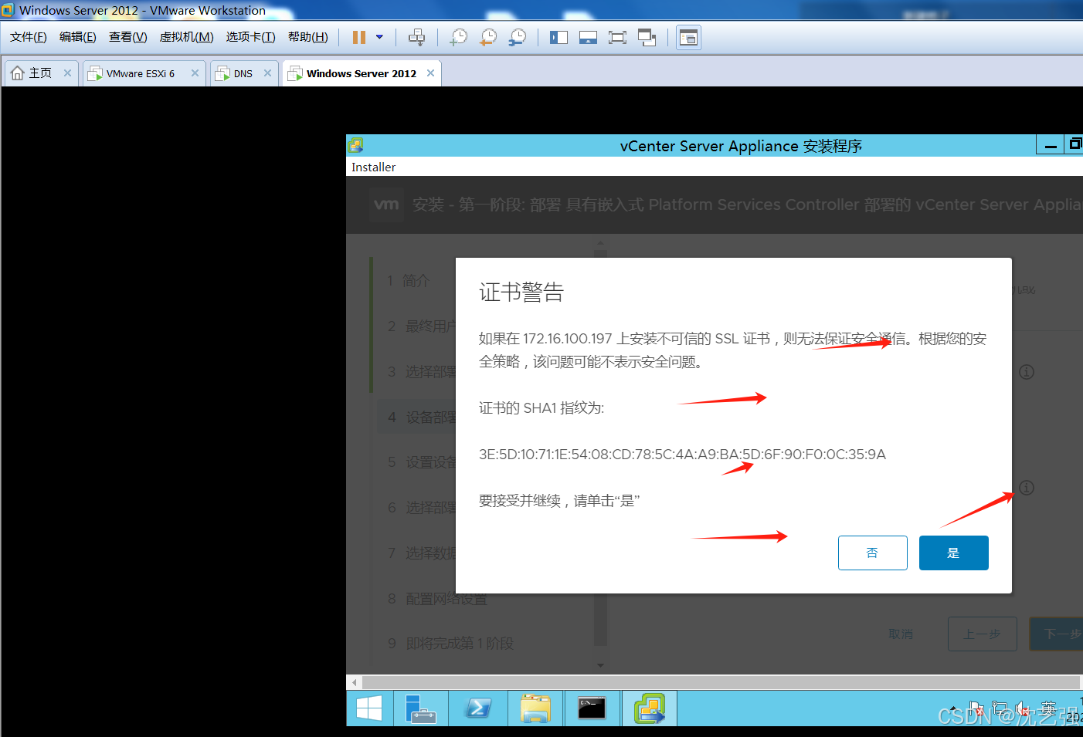Click the sidebar scrollbar down arrow
The height and width of the screenshot is (737, 1083).
tap(600, 665)
